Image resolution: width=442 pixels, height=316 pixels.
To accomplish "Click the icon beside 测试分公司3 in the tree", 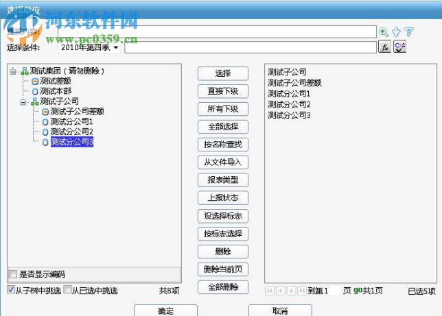I will (45, 142).
